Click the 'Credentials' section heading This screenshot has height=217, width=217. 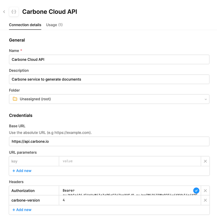[x=21, y=116]
